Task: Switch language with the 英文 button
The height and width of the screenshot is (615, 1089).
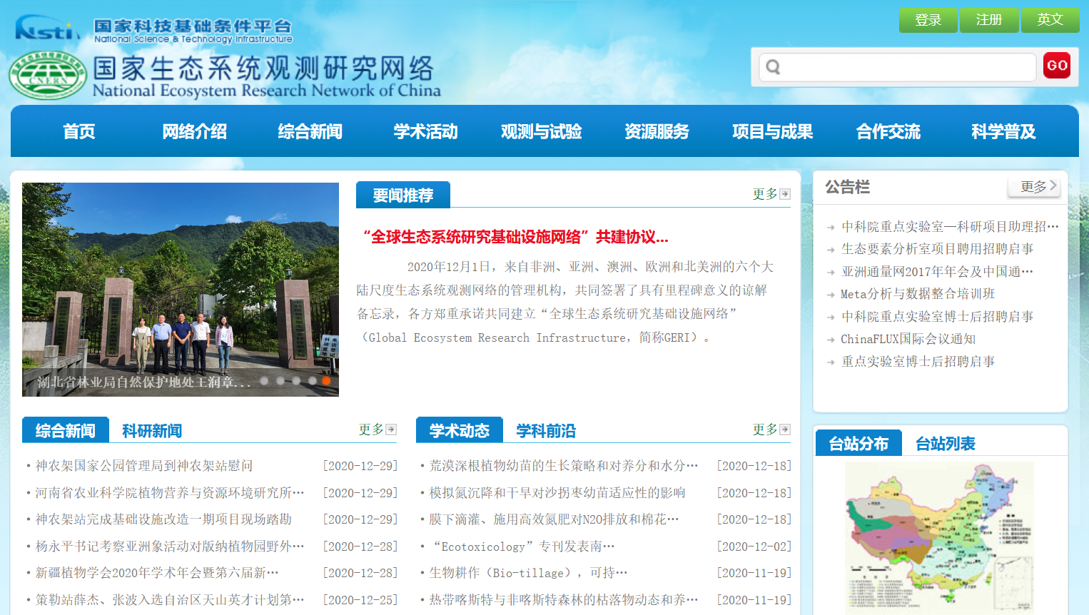Action: click(x=1050, y=20)
